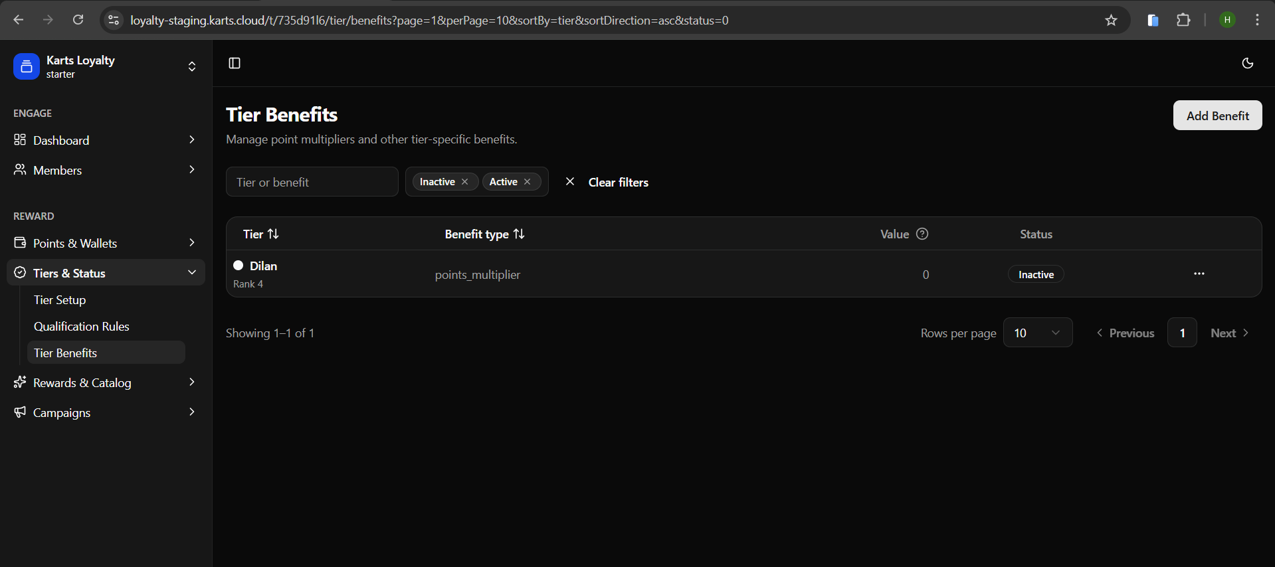Focus the Tier or benefit search field
The width and height of the screenshot is (1275, 567).
coord(312,182)
